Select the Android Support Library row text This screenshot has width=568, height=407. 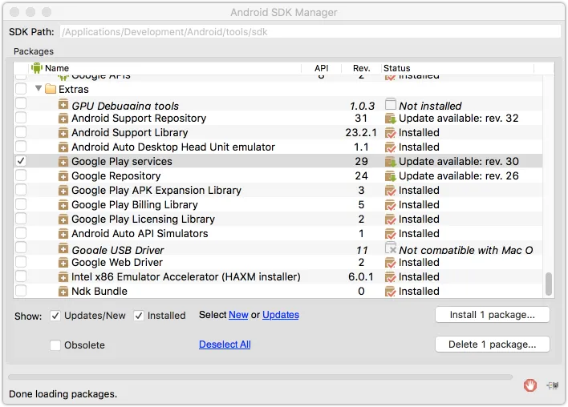point(130,133)
